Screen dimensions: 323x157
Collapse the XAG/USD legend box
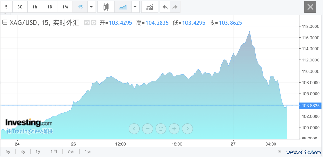pyautogui.click(x=5, y=23)
